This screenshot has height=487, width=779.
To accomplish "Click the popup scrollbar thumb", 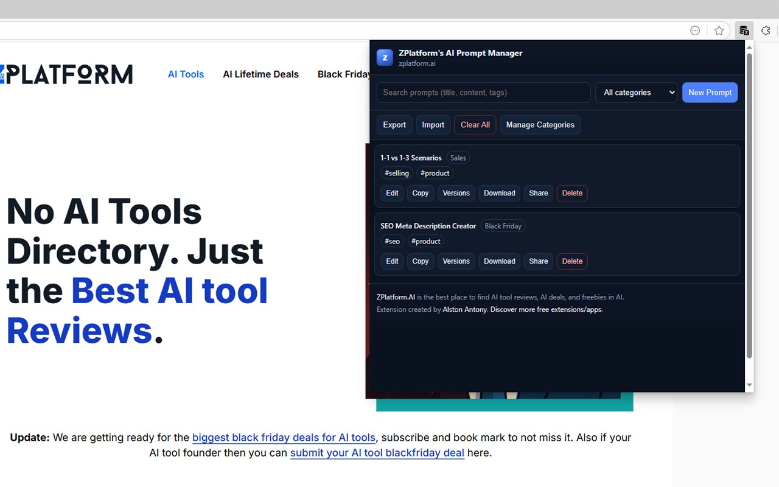I will pyautogui.click(x=749, y=206).
